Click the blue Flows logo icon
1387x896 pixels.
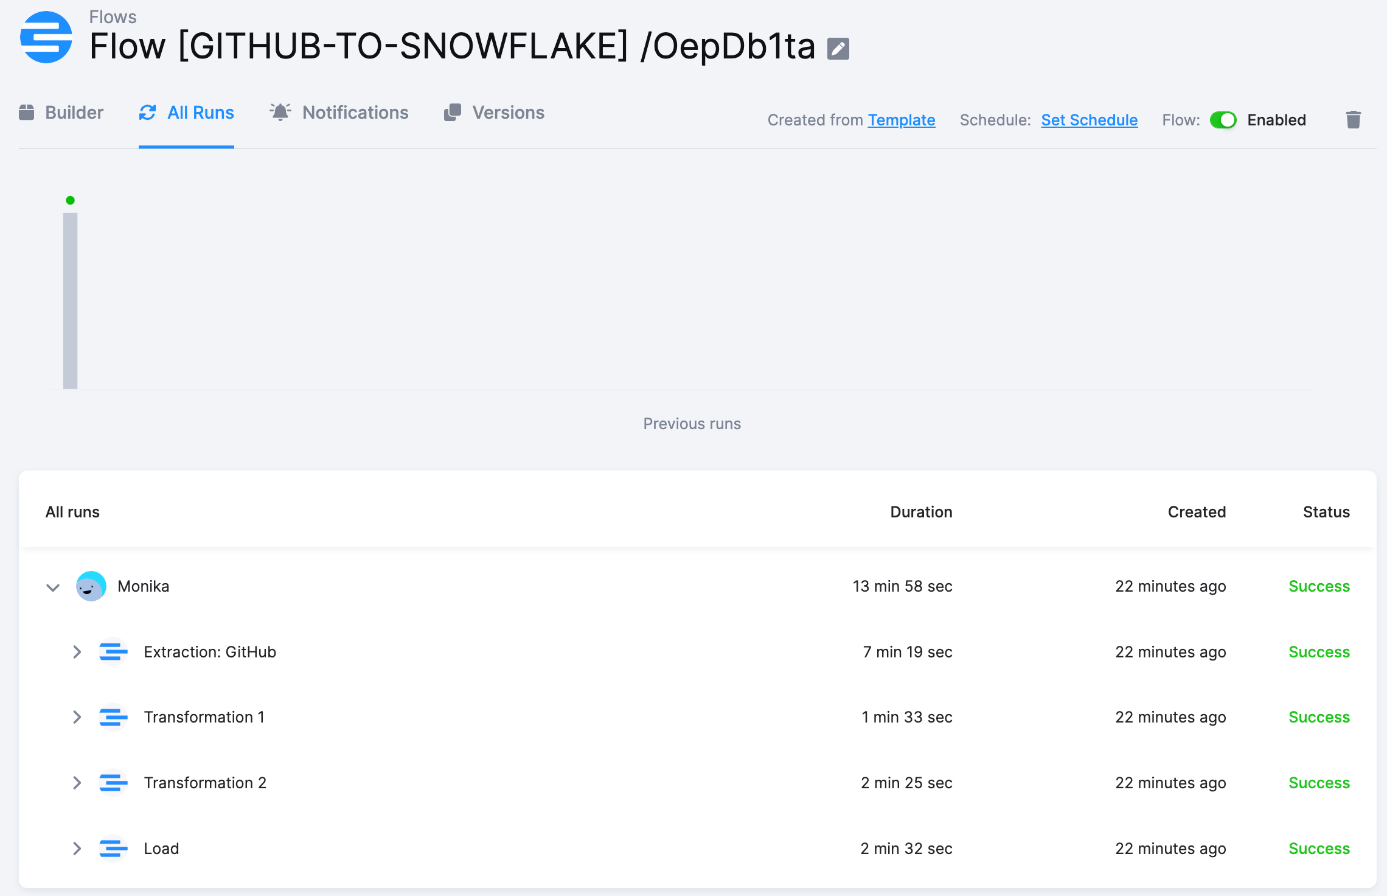(x=46, y=38)
